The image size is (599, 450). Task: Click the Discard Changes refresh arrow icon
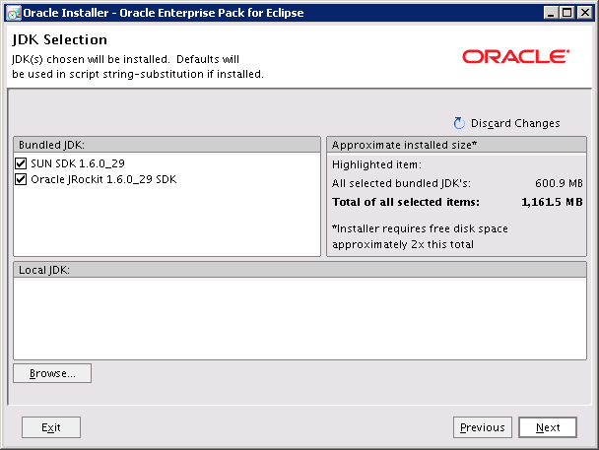point(458,123)
